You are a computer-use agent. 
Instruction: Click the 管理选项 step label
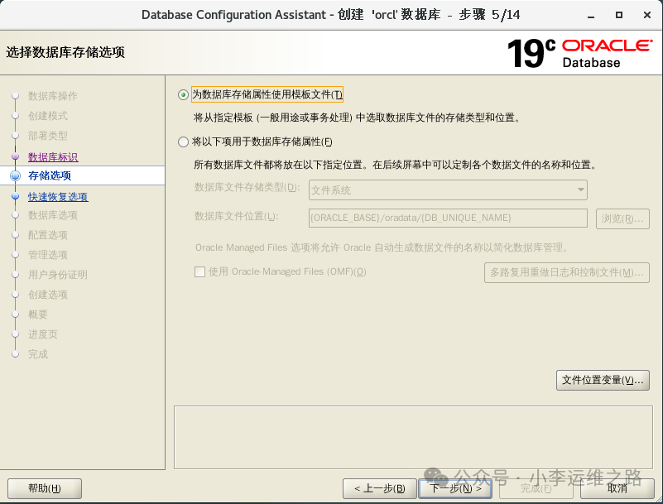point(48,255)
